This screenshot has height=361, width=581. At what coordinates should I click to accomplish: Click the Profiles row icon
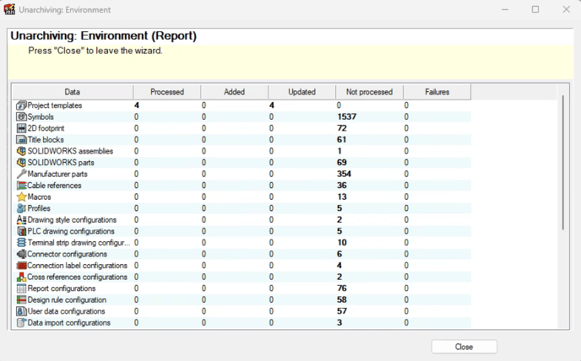pos(21,208)
